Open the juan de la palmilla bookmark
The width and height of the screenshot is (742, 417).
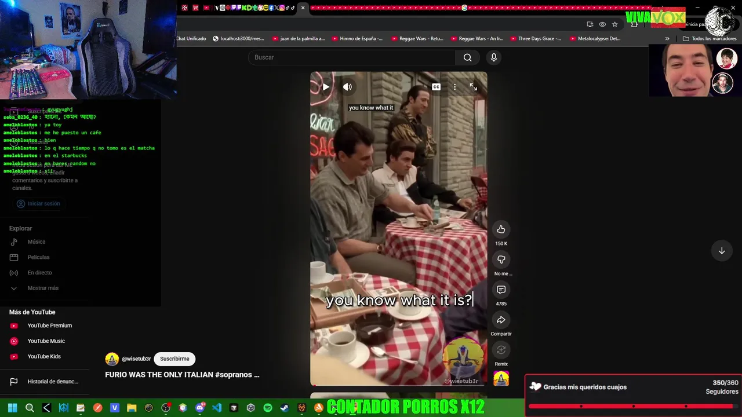[297, 39]
